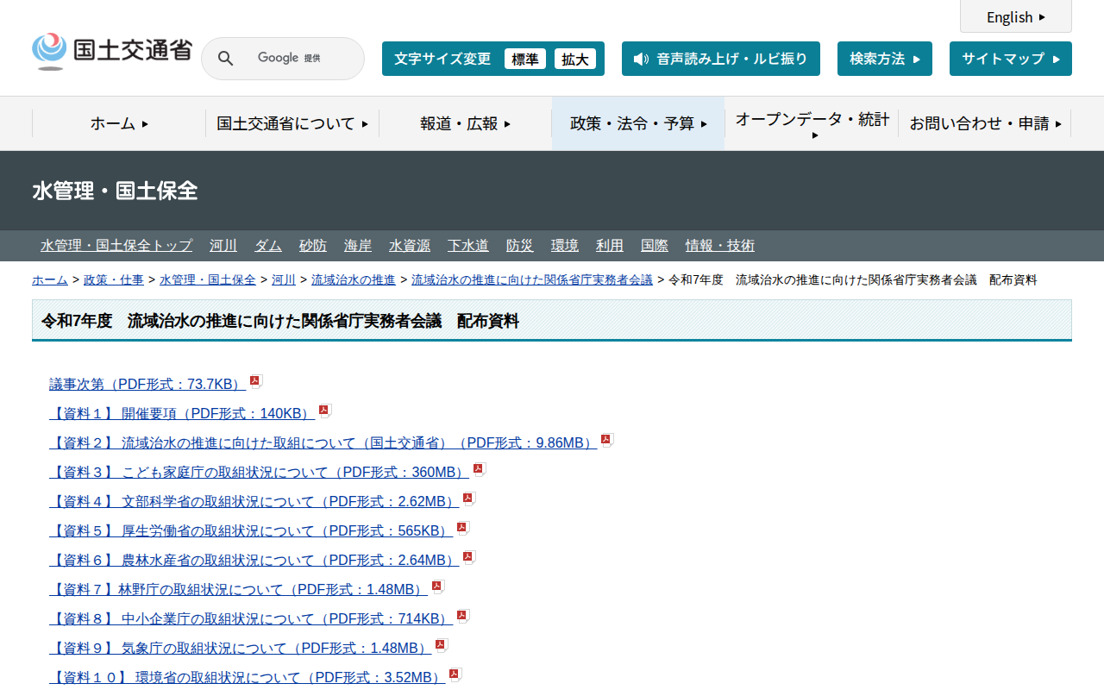Go to 環境 section
The image size is (1104, 690).
click(565, 246)
